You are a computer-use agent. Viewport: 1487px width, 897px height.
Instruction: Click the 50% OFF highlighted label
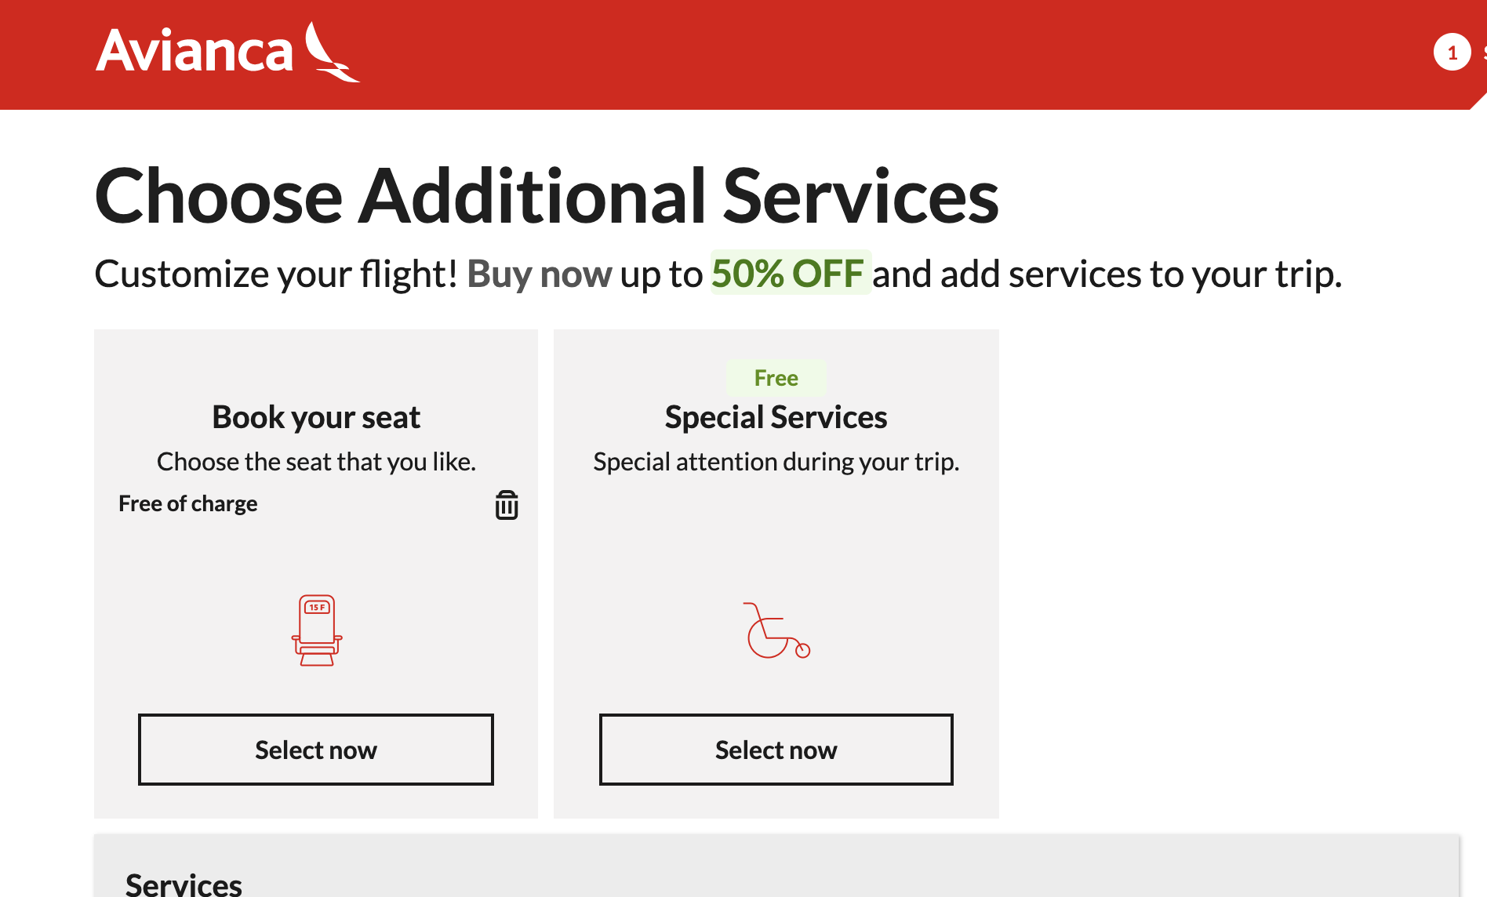[791, 273]
